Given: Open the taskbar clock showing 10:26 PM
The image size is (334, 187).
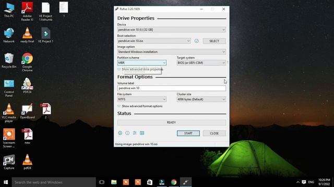Looking at the screenshot, I should pos(324,182).
